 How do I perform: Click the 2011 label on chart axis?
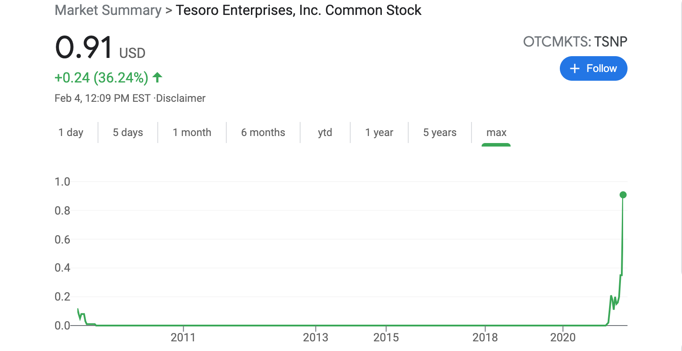pos(183,337)
